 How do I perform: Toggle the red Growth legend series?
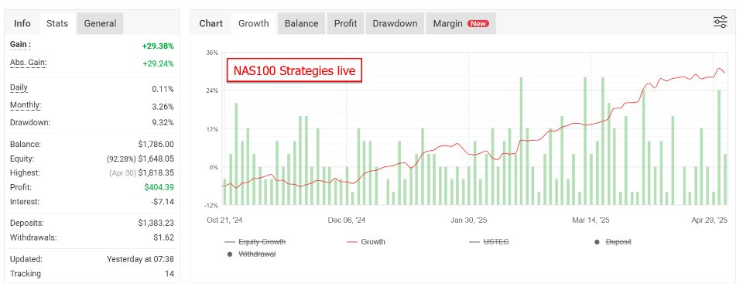click(x=365, y=241)
